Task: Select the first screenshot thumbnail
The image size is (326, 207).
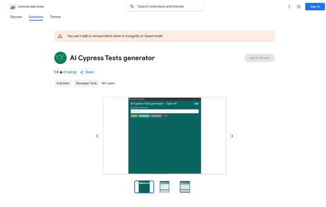Action: [144, 186]
